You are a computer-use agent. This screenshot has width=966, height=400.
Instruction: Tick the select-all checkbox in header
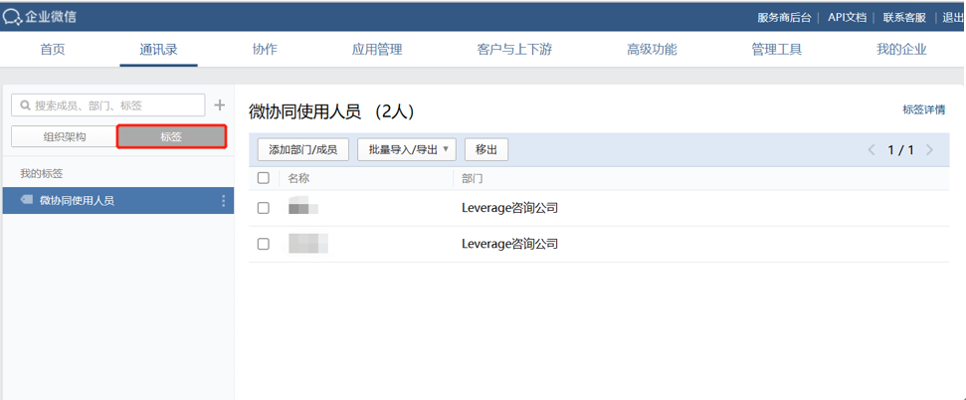pos(263,178)
